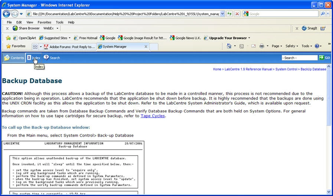
Task: Click the Home page icon
Action: (x=229, y=46)
